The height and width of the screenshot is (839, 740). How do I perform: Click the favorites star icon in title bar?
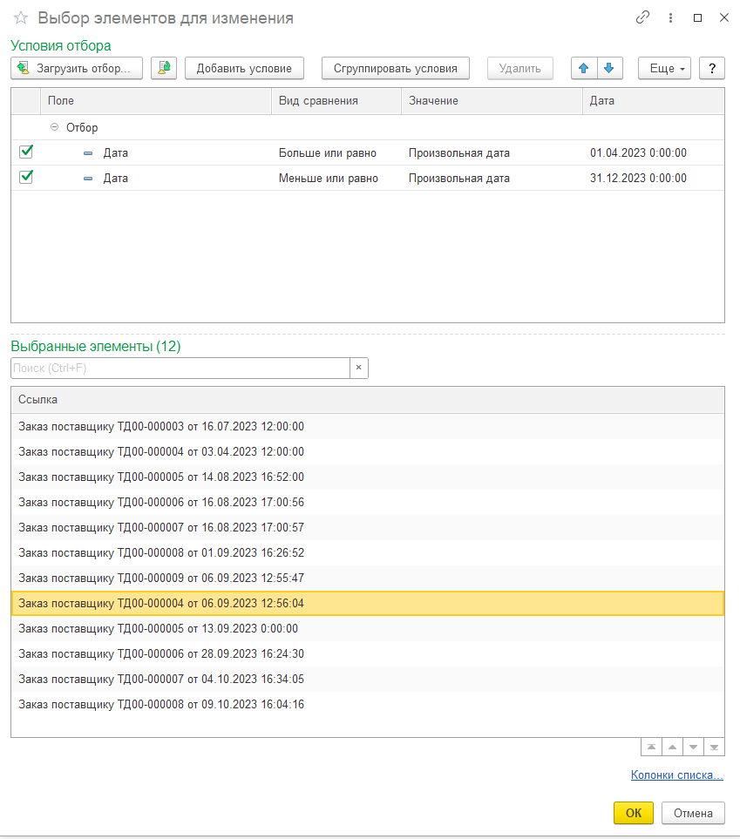pyautogui.click(x=21, y=18)
